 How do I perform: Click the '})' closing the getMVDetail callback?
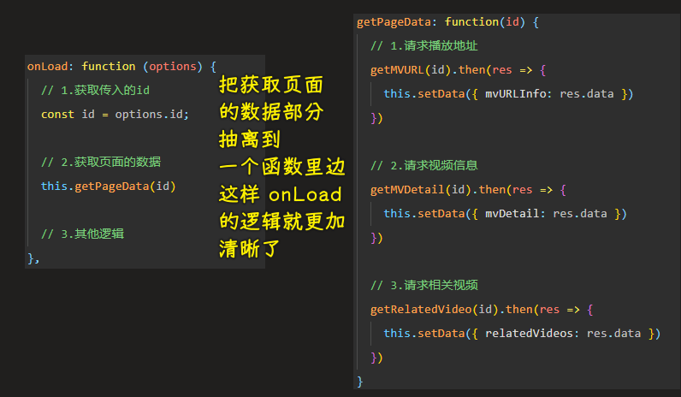click(x=376, y=238)
